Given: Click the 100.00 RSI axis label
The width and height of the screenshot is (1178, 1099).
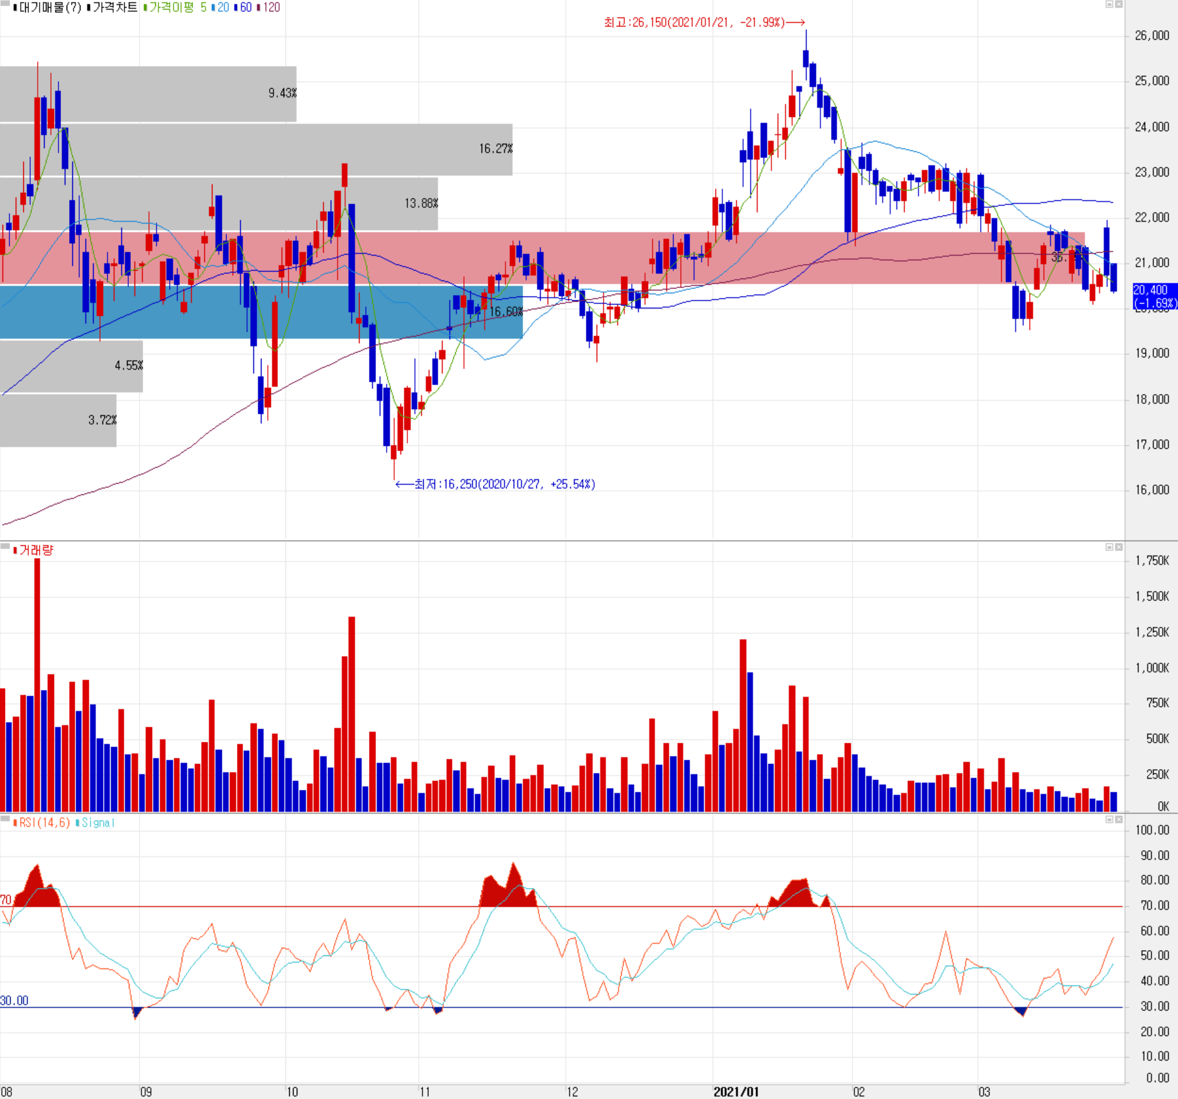Looking at the screenshot, I should pyautogui.click(x=1153, y=830).
